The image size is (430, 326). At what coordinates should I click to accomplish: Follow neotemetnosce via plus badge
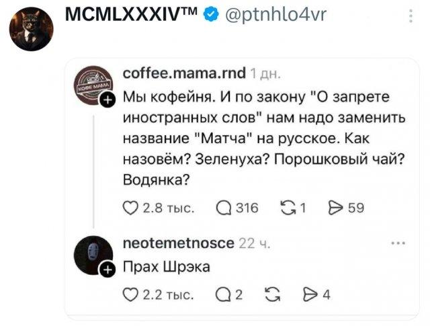(107, 270)
